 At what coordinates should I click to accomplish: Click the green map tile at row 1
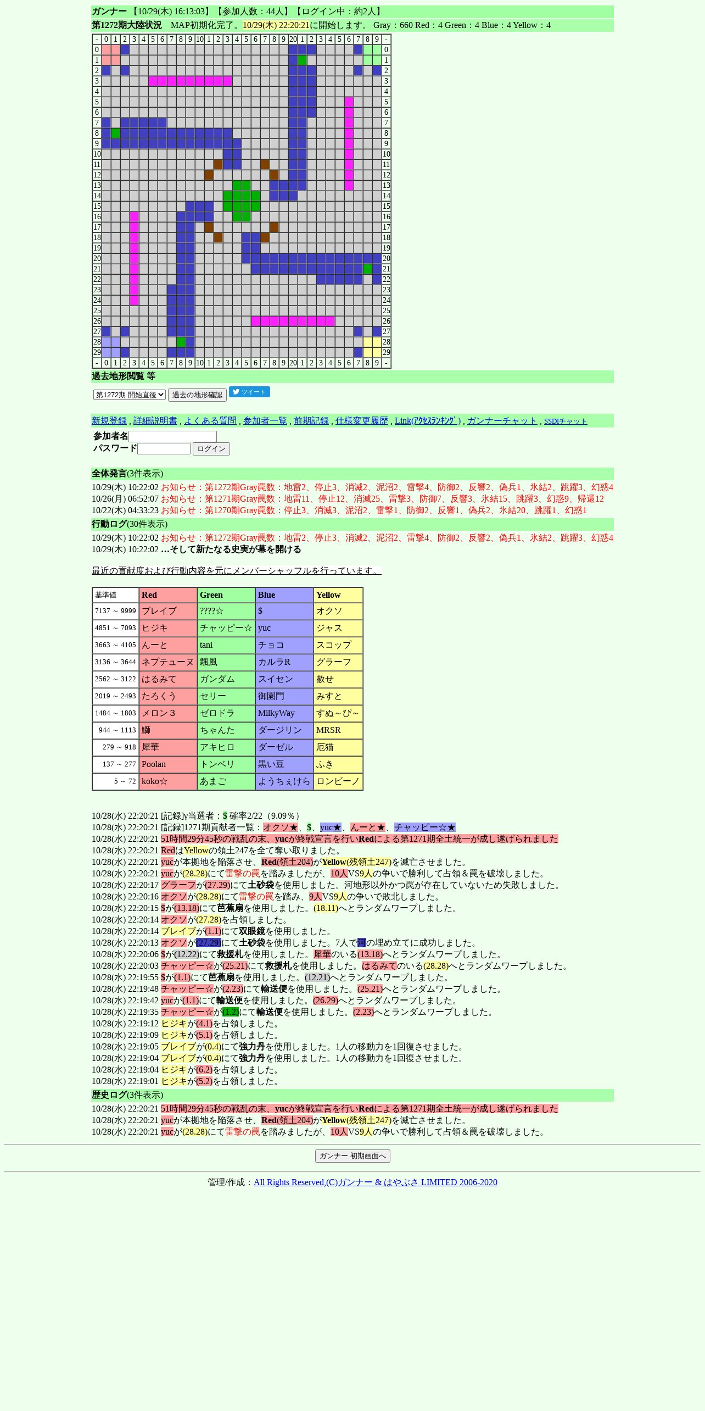302,60
